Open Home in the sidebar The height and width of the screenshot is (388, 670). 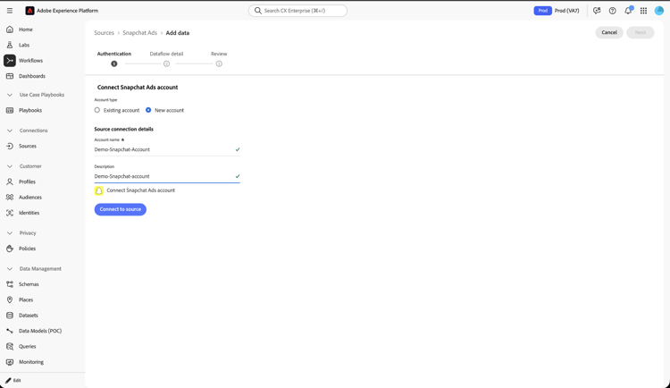(x=26, y=30)
